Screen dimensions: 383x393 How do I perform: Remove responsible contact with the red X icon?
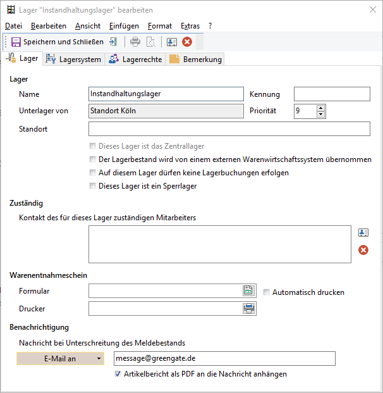coord(363,250)
